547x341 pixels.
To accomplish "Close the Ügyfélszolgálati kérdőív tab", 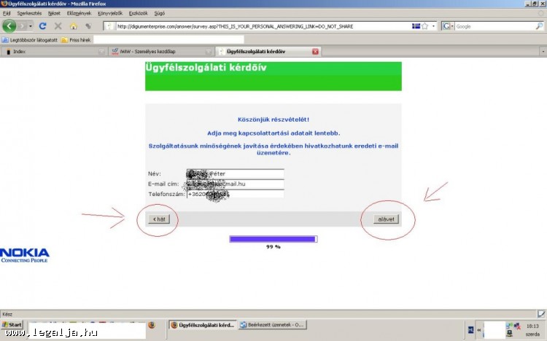I will (315, 52).
